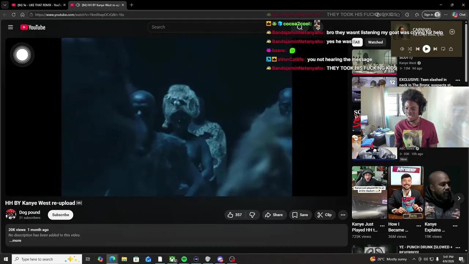Open menu for 'How I Became' short
This screenshot has height=264, width=469.
click(x=419, y=226)
